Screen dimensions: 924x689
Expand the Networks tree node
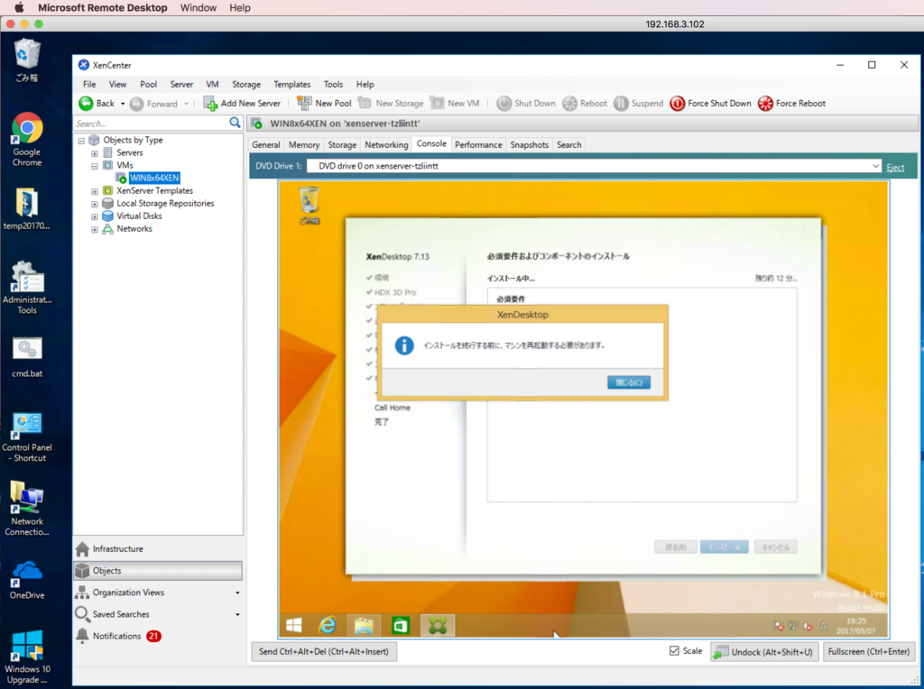coord(94,230)
